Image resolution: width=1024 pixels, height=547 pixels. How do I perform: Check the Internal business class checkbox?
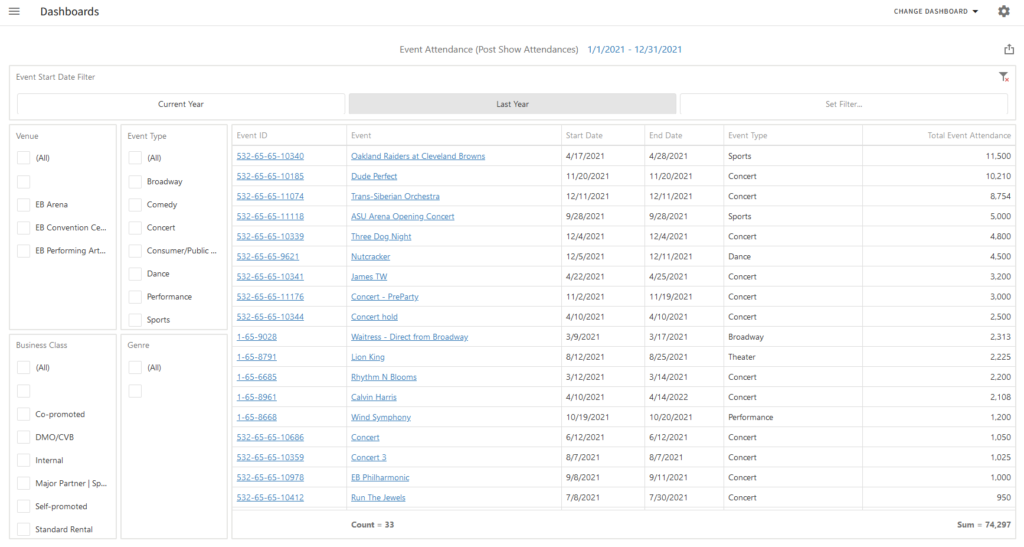pyautogui.click(x=24, y=460)
